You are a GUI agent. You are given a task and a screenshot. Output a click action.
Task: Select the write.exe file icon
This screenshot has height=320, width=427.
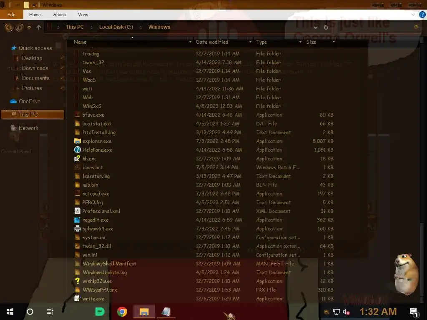(x=78, y=298)
